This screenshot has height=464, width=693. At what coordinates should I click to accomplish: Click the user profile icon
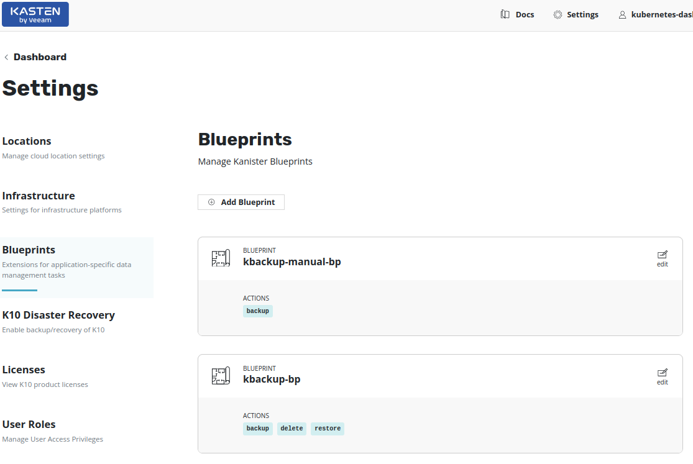(x=622, y=15)
